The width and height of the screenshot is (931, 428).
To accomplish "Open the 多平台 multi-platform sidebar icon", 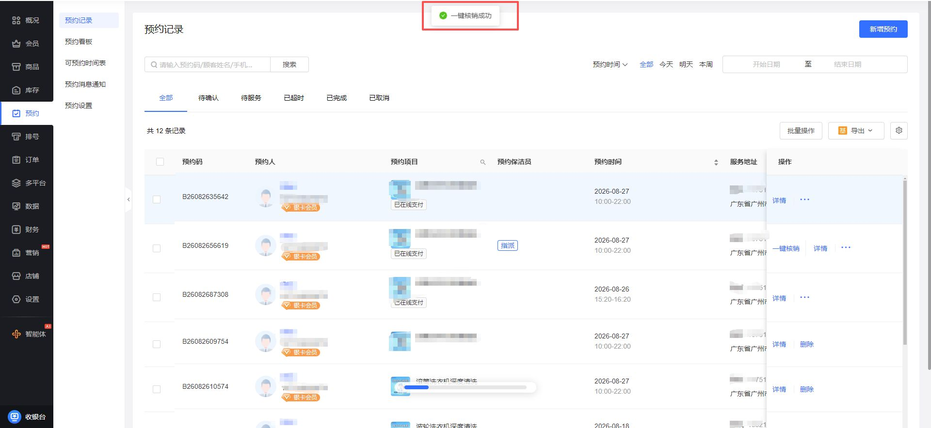I will [16, 183].
